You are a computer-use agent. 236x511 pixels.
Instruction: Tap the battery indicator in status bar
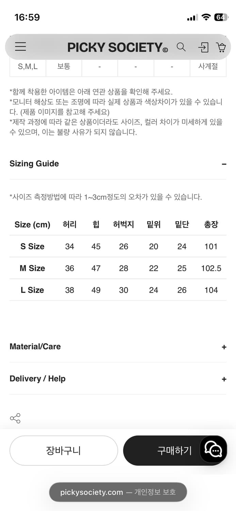[x=221, y=17]
